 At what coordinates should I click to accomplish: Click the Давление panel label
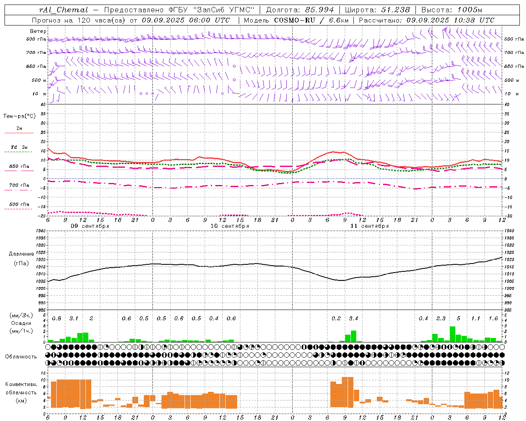pos(21,254)
